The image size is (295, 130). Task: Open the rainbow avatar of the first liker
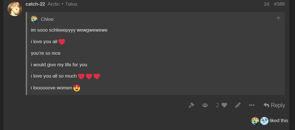pyautogui.click(x=255, y=121)
